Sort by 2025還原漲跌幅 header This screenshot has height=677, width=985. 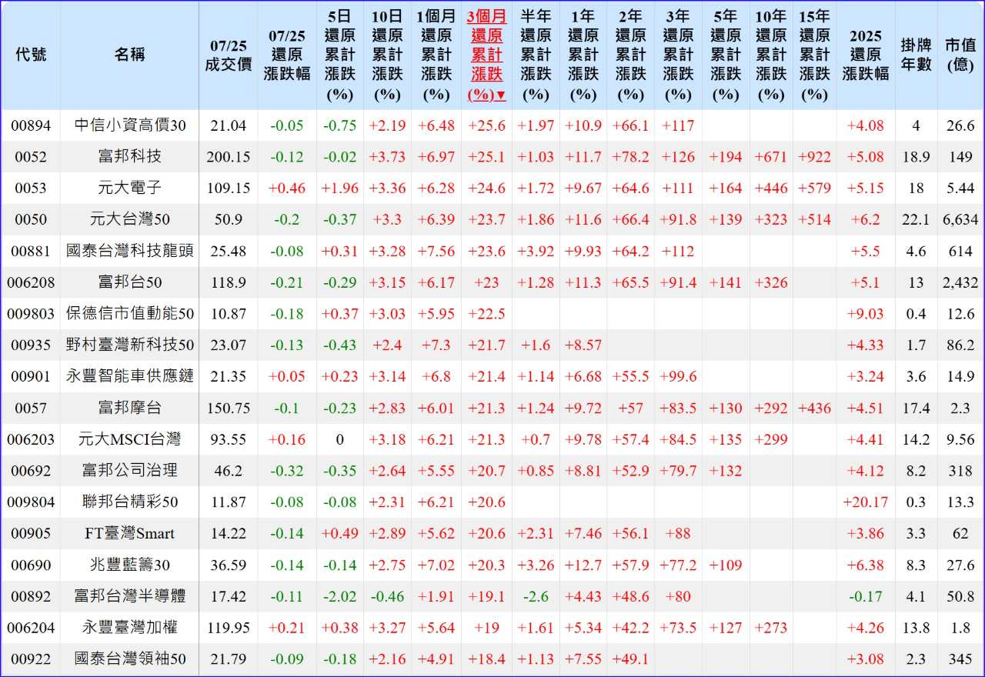point(866,55)
